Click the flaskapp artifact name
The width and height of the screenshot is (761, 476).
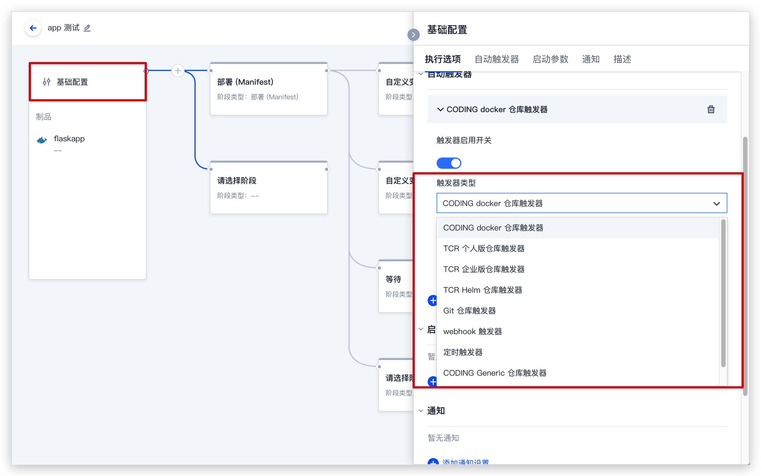point(69,138)
